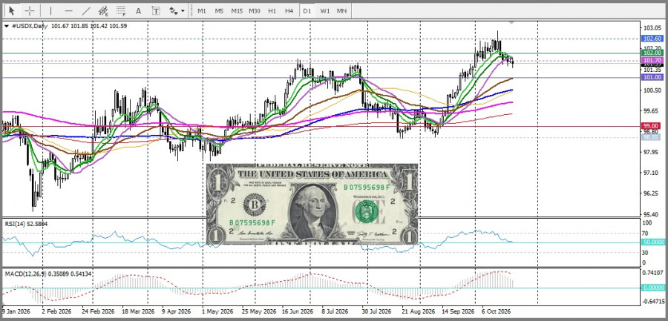Select the text label 'T' tool

point(156,11)
